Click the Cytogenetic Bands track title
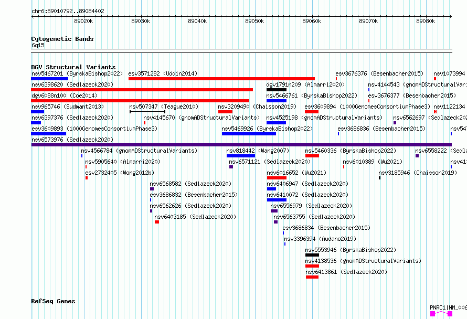The width and height of the screenshot is (467, 319). tap(62, 39)
